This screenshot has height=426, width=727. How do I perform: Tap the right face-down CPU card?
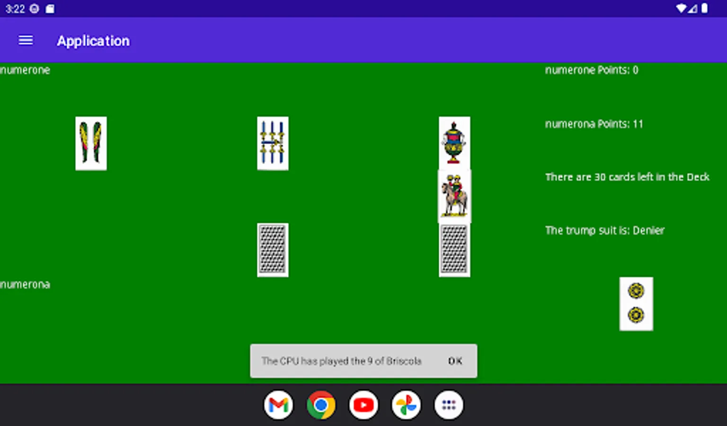[454, 250]
